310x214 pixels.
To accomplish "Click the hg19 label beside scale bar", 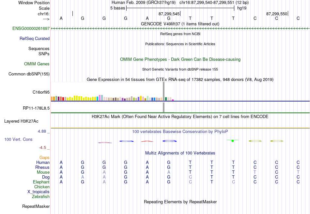I will 242,8.
